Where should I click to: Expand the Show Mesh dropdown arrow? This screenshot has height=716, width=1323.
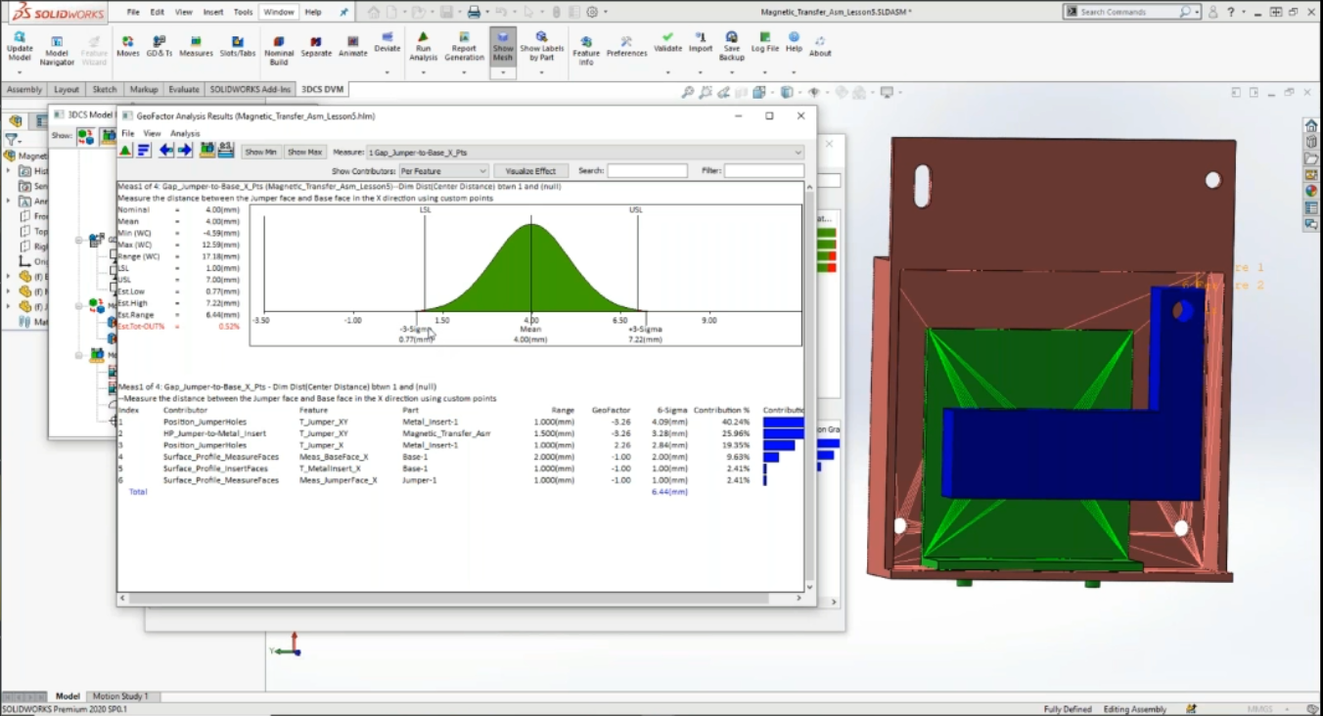click(x=503, y=71)
